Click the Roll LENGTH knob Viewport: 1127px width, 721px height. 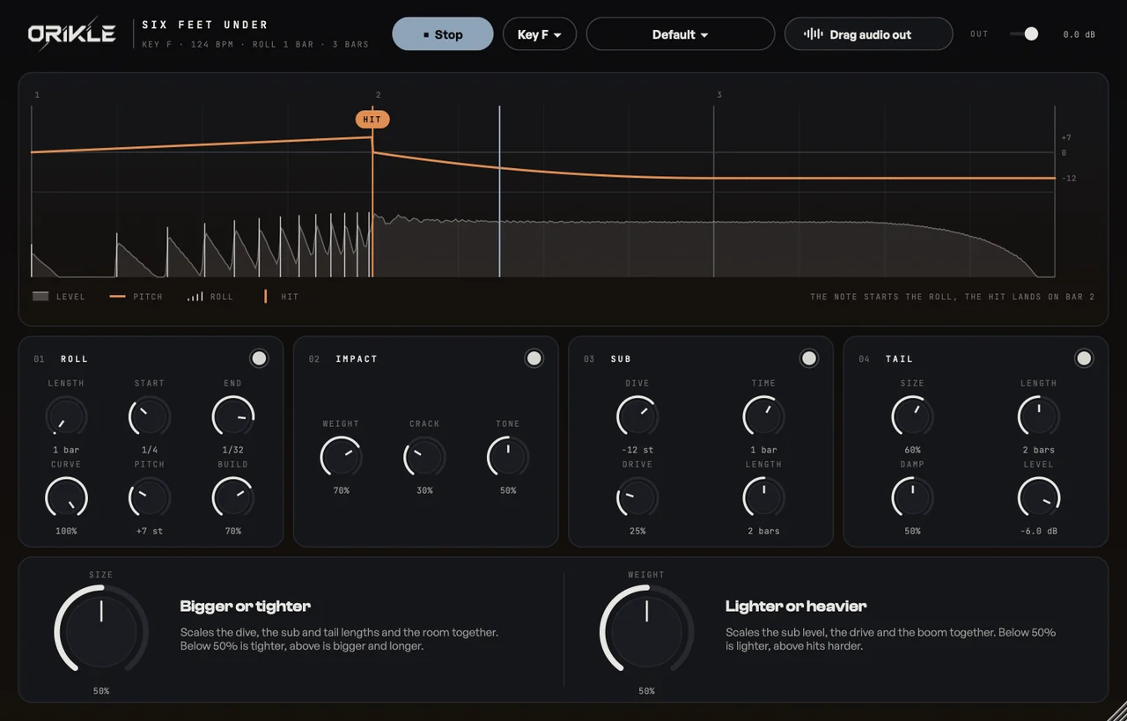66,416
